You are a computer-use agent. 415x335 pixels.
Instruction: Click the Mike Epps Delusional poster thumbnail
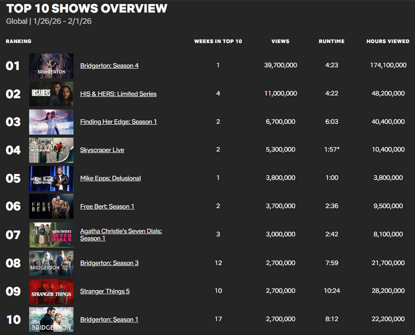click(52, 178)
